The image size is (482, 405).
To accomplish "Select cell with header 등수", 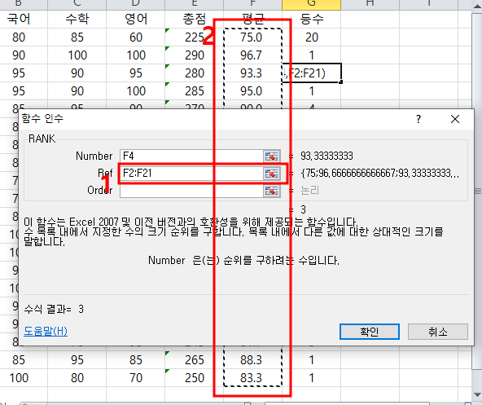I will coord(311,19).
